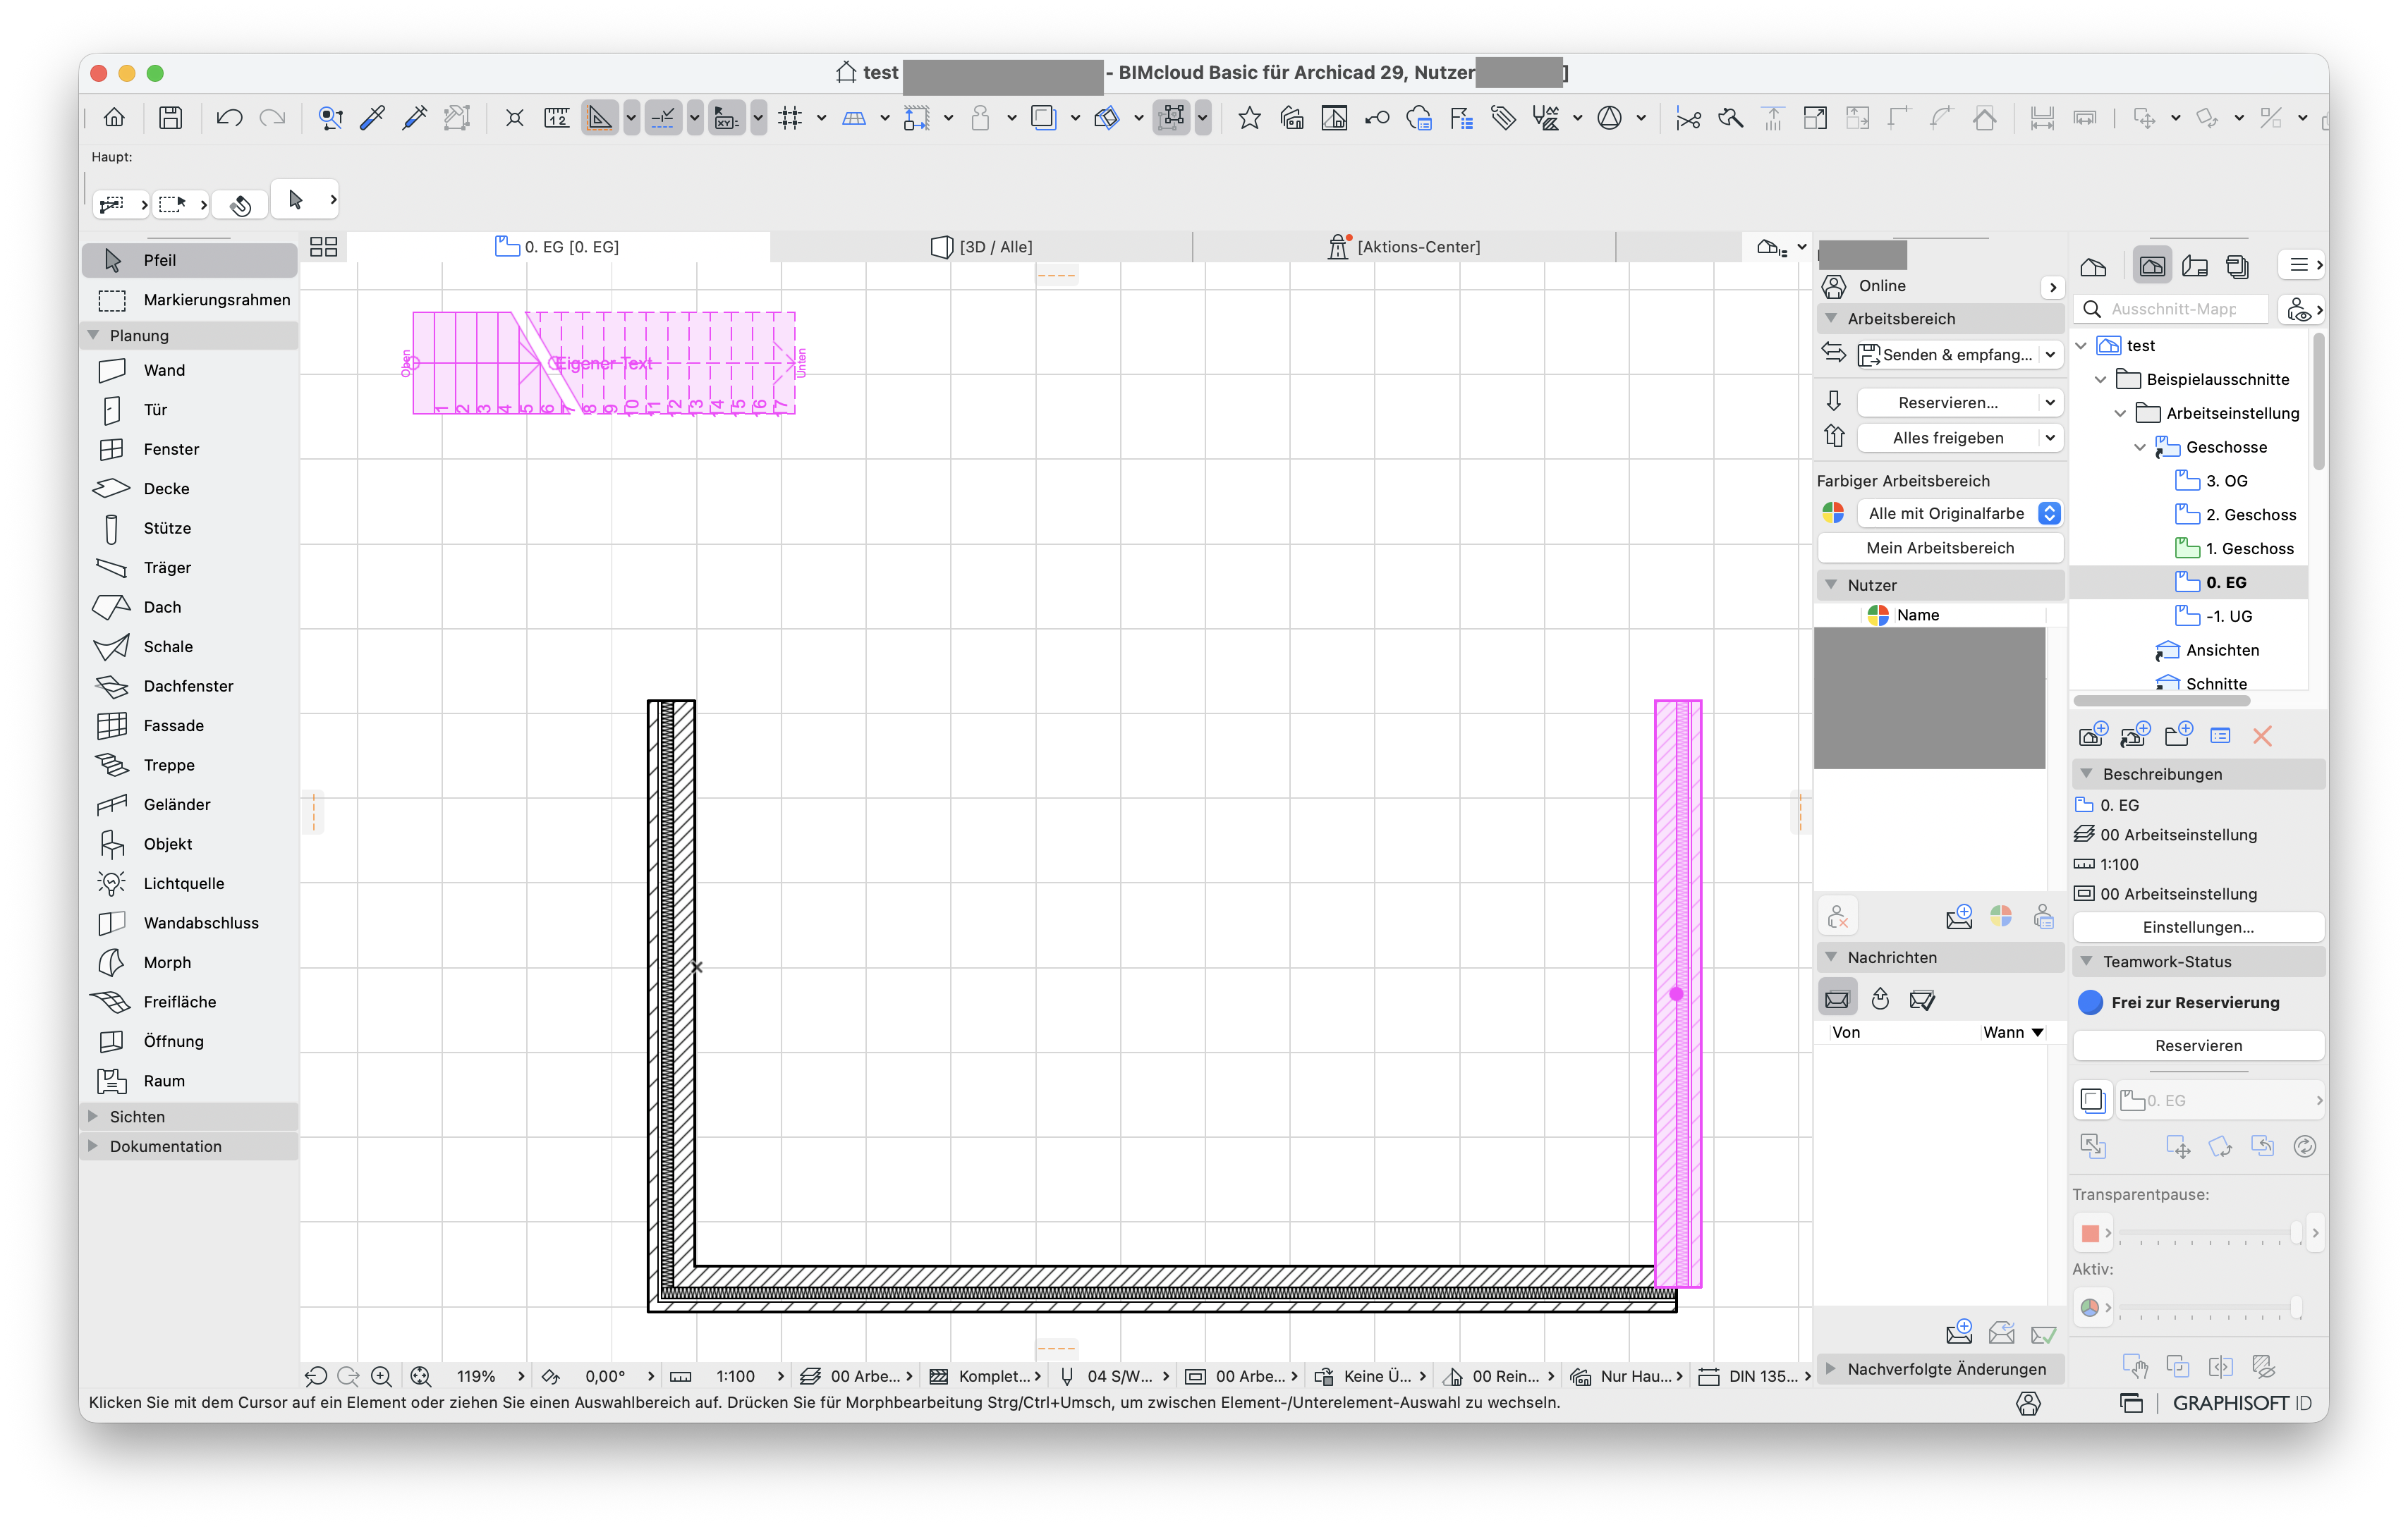2408x1527 pixels.
Task: Click the Alles freigeben button
Action: pos(1948,438)
